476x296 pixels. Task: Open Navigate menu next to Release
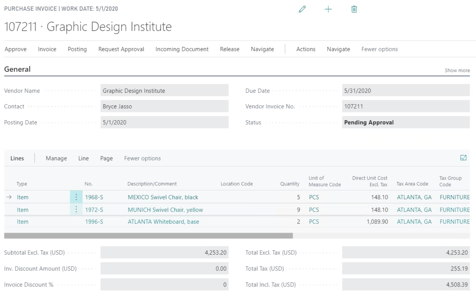(262, 49)
